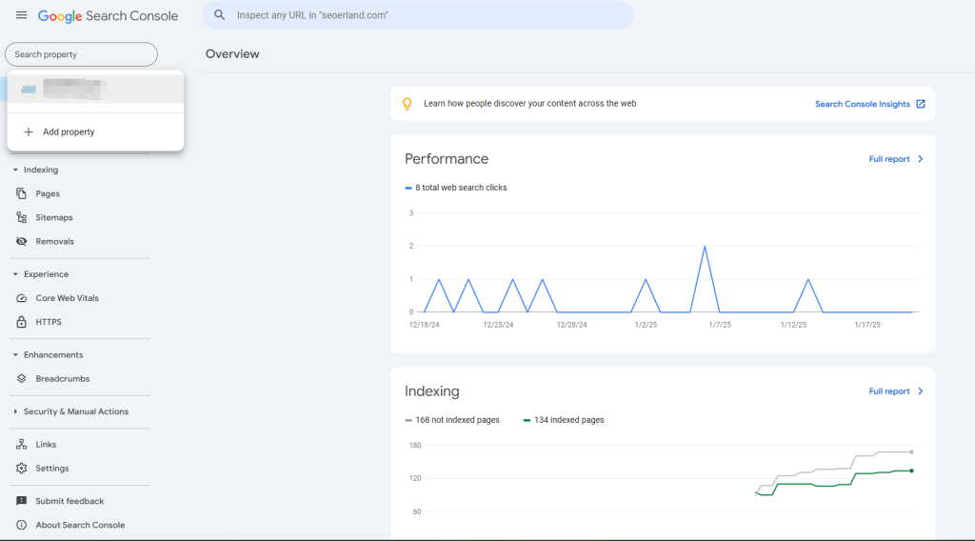Click the Sitemaps icon in sidebar

click(22, 217)
